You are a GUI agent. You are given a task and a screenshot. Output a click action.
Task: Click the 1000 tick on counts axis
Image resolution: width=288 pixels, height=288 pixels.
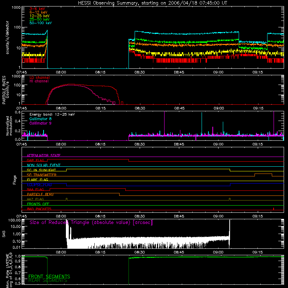point(16,8)
